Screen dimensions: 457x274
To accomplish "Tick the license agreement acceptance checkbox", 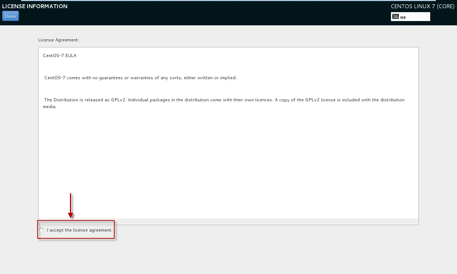I will click(x=41, y=230).
